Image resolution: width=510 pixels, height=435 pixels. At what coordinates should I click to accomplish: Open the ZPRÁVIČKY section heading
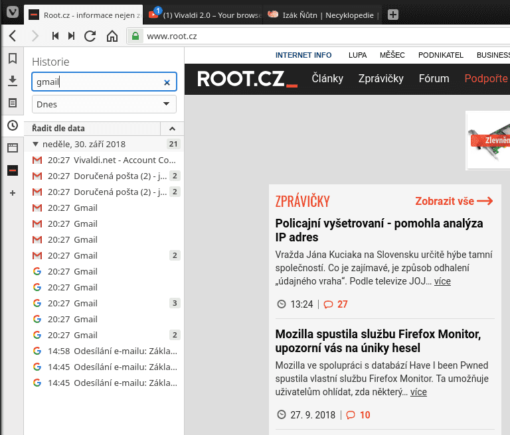[303, 201]
